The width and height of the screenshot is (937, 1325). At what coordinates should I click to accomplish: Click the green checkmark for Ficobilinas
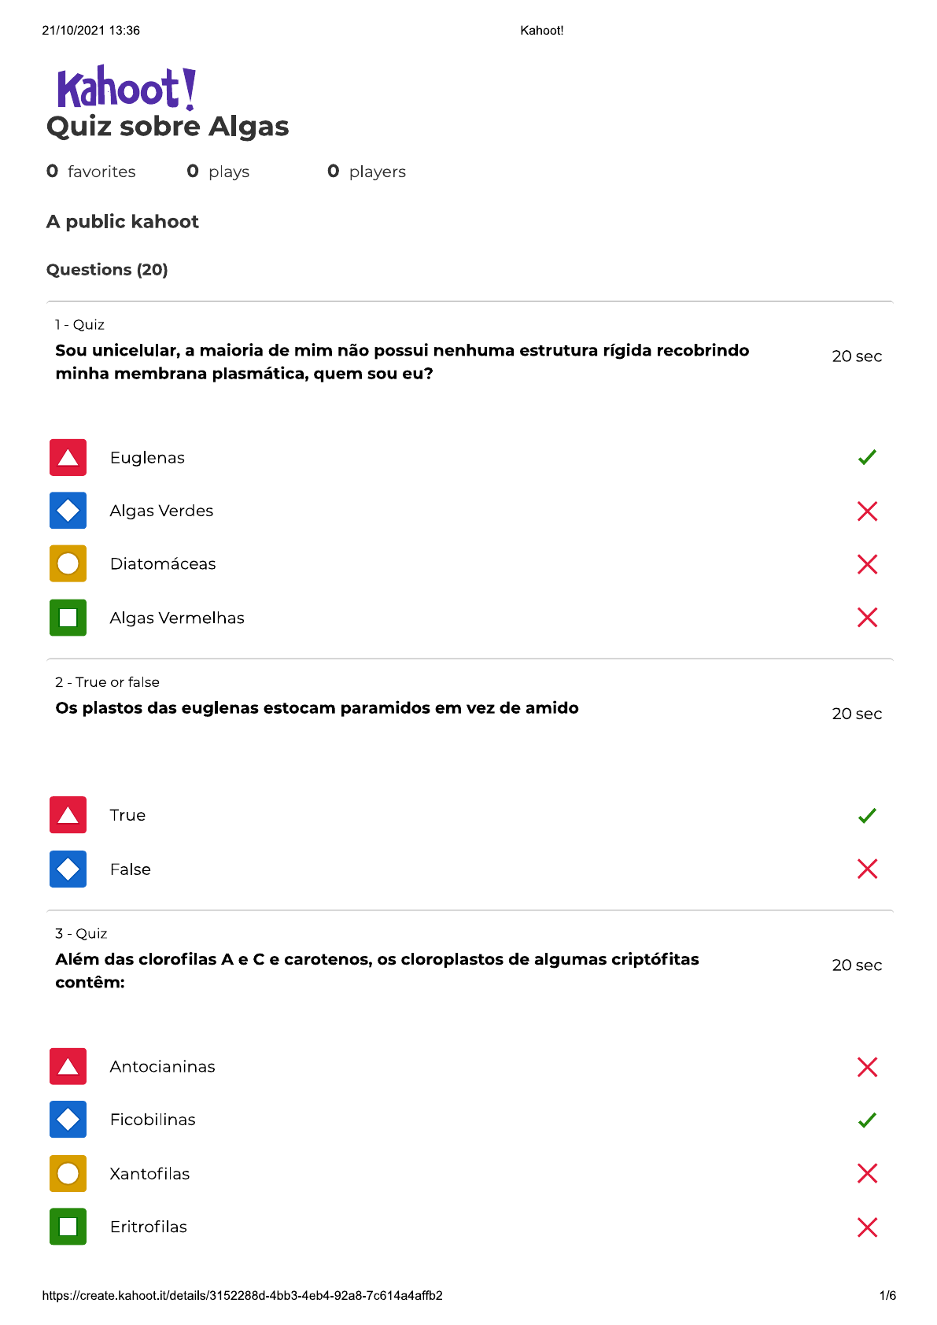tap(867, 1120)
